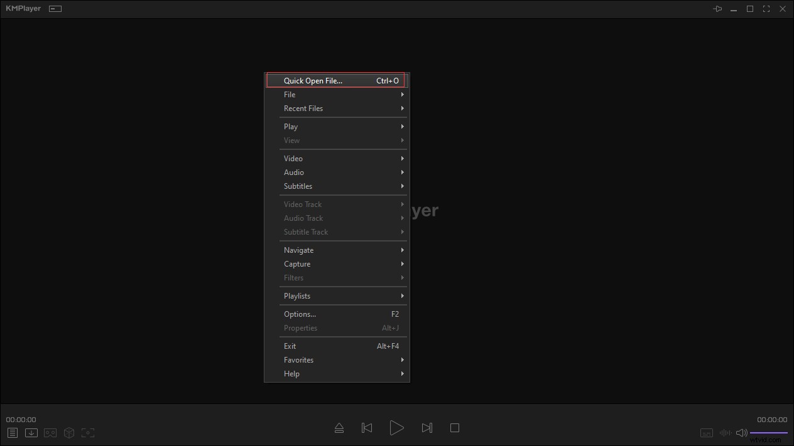The height and width of the screenshot is (446, 794).
Task: Toggle fullscreen with the expand icon
Action: click(766, 9)
